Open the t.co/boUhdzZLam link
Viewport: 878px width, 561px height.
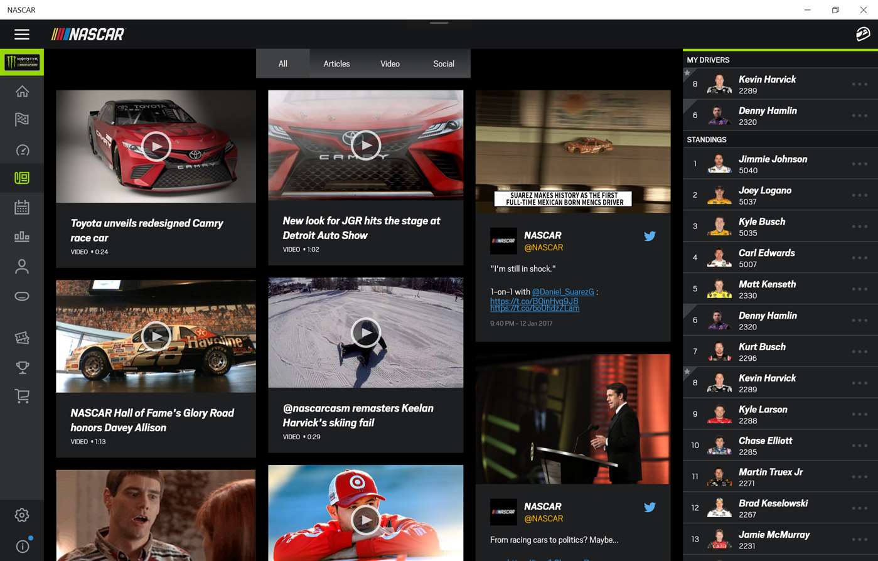tap(535, 308)
